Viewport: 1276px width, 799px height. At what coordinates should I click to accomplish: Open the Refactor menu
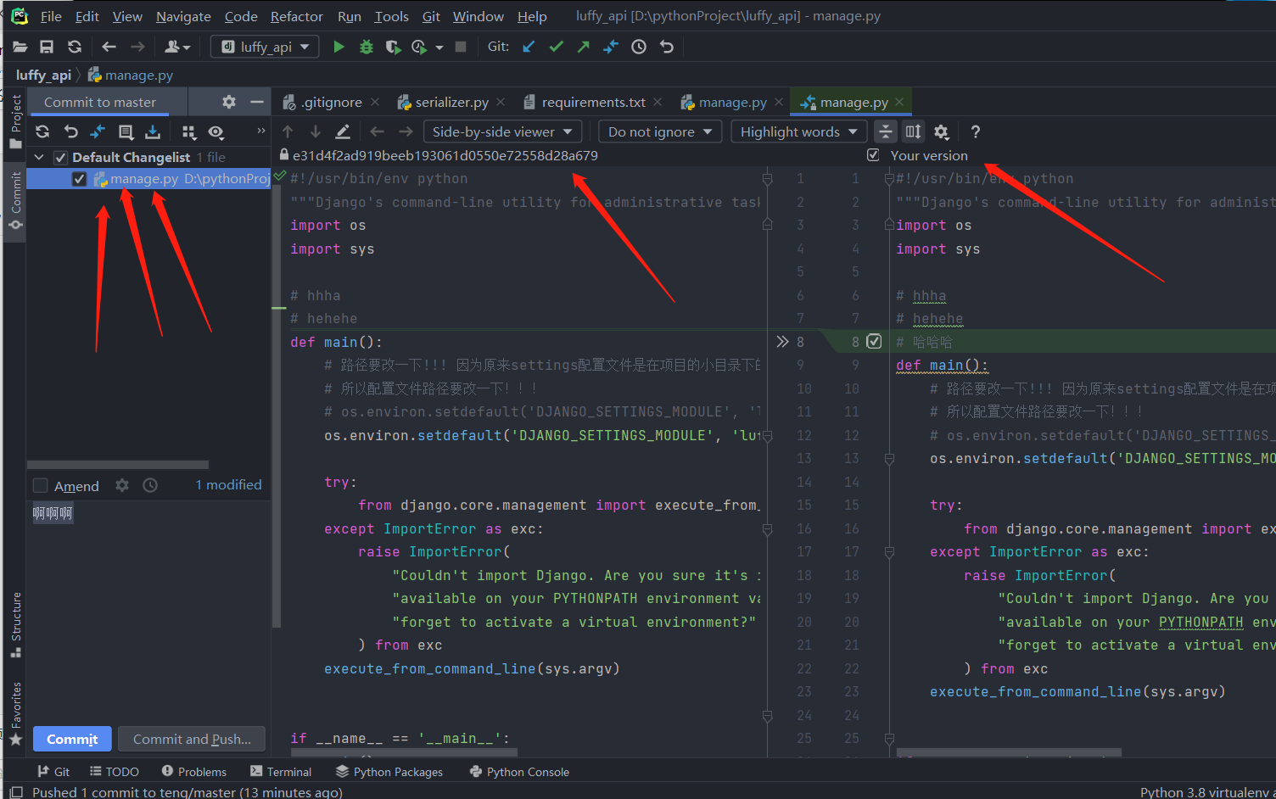pos(296,16)
